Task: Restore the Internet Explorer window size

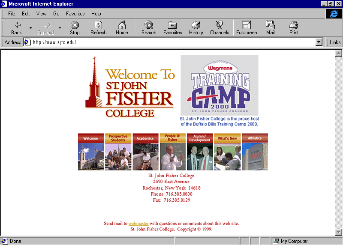Action: [330, 4]
